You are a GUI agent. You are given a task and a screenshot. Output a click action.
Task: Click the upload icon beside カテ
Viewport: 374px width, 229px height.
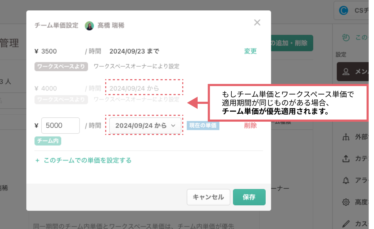click(x=346, y=159)
